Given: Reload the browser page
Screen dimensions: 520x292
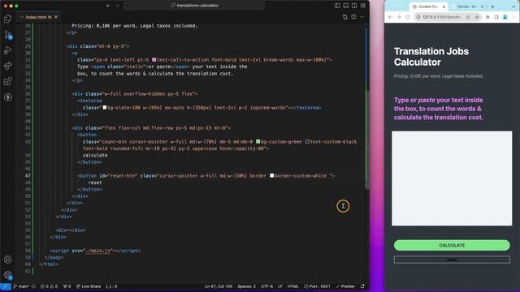Looking at the screenshot, I should pos(407,17).
